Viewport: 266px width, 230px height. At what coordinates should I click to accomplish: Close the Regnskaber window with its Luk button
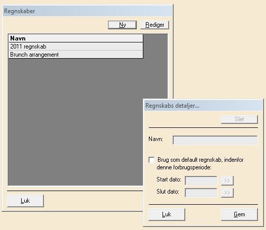25,201
